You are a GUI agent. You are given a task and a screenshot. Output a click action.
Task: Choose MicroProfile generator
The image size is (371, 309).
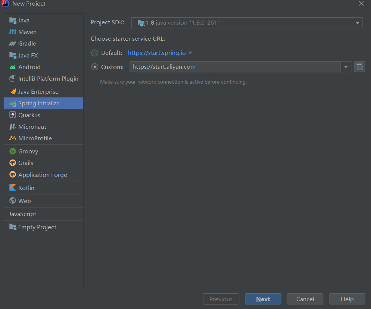pyautogui.click(x=44, y=138)
